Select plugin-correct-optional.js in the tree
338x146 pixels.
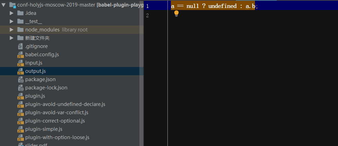[x=55, y=121]
